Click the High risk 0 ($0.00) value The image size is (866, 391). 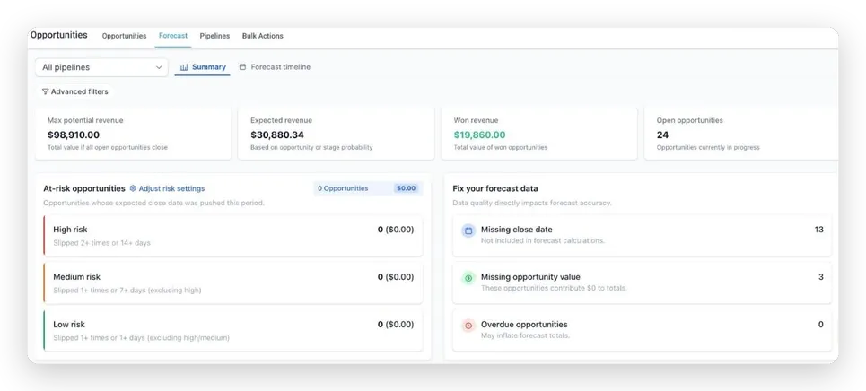coord(396,230)
